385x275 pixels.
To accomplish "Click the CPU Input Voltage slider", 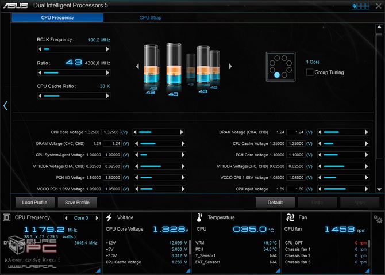I will (343, 189).
